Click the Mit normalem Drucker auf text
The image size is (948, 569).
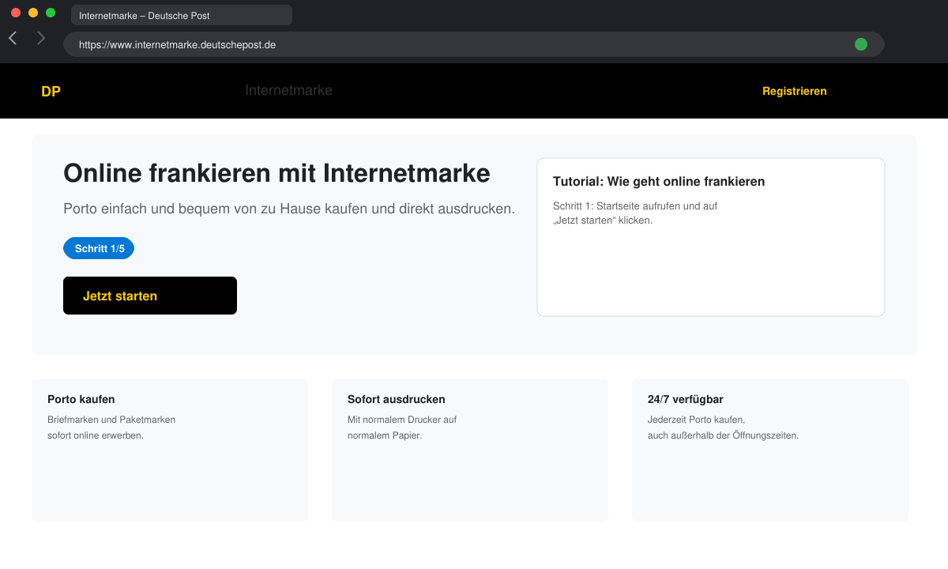click(x=402, y=428)
